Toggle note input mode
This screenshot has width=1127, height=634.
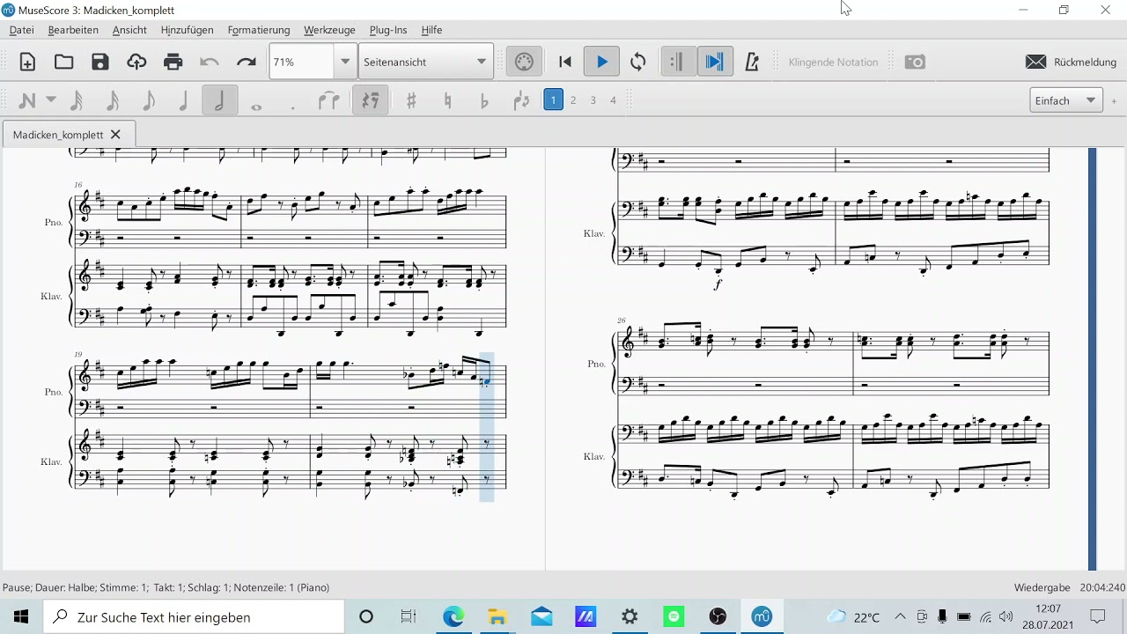click(x=26, y=100)
